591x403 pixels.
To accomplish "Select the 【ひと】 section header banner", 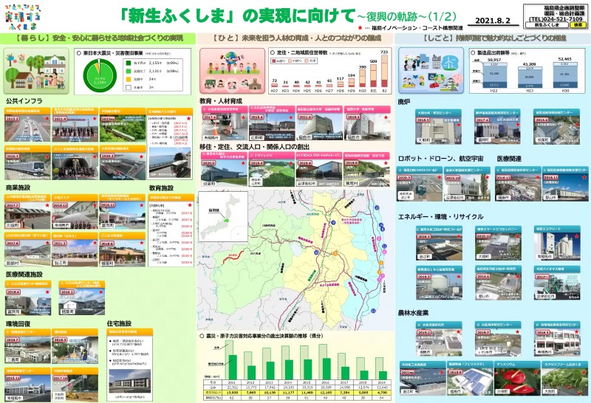I will tap(295, 38).
